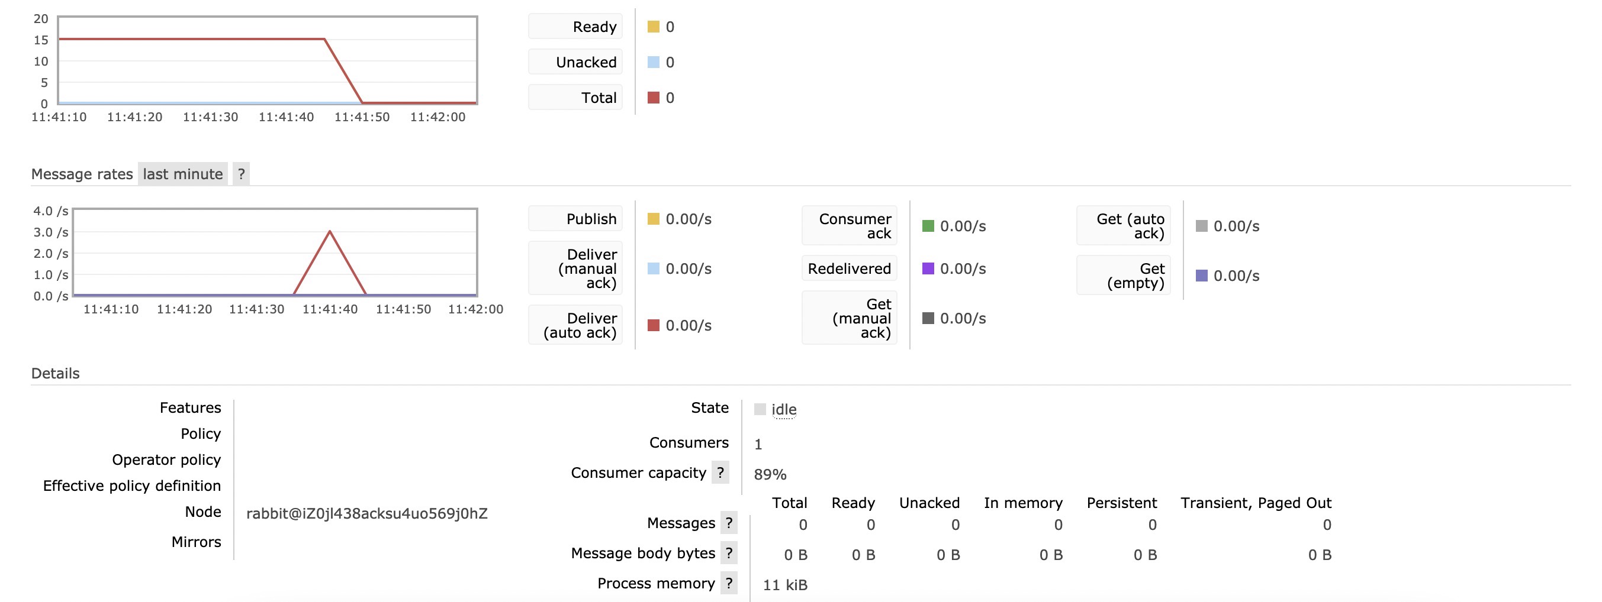1602x602 pixels.
Task: Click the idle state label
Action: (x=784, y=409)
